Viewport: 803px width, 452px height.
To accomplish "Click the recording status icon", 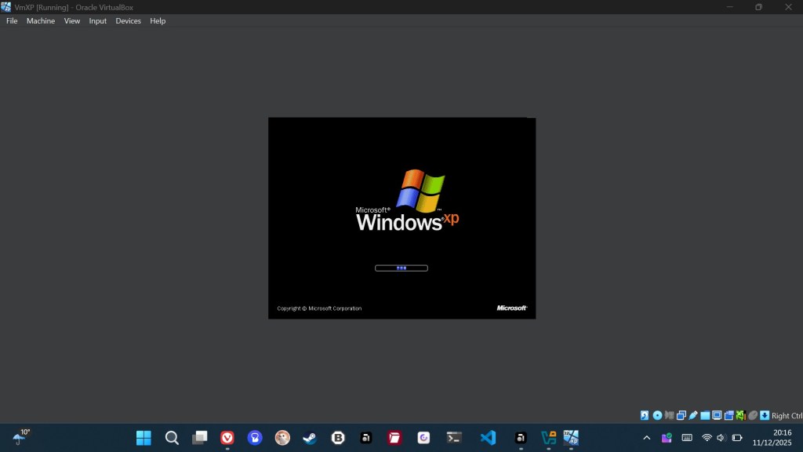I will tap(729, 416).
